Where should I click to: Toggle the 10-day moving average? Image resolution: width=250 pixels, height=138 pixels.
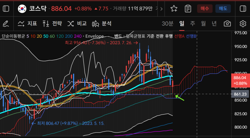(x=33, y=36)
